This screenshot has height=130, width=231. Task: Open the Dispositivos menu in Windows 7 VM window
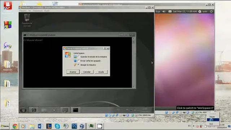(x=38, y=11)
